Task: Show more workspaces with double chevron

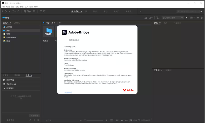Action: [141, 11]
